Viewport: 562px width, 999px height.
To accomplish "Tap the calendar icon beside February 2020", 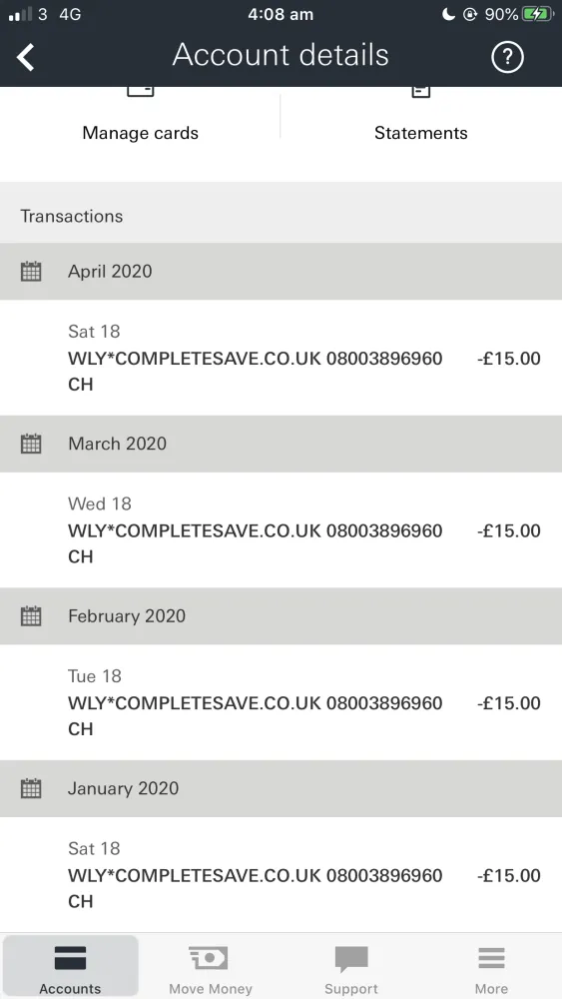I will 31,616.
